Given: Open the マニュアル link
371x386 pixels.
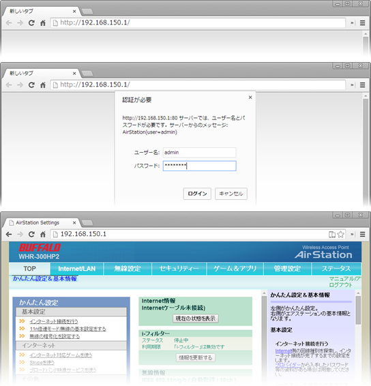Looking at the screenshot, I should 344,279.
